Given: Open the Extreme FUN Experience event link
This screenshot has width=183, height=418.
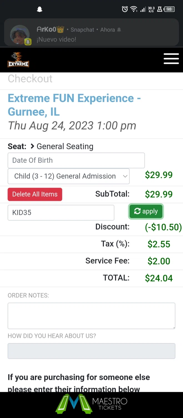Looking at the screenshot, I should click(74, 105).
